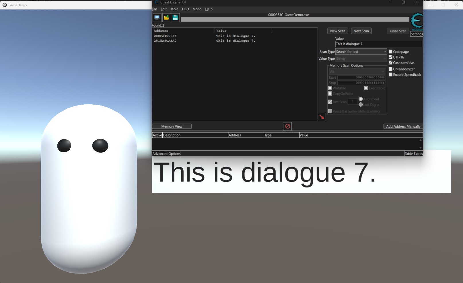The height and width of the screenshot is (283, 463).
Task: Click the Cheat Engine title bar icon
Action: point(156,2)
